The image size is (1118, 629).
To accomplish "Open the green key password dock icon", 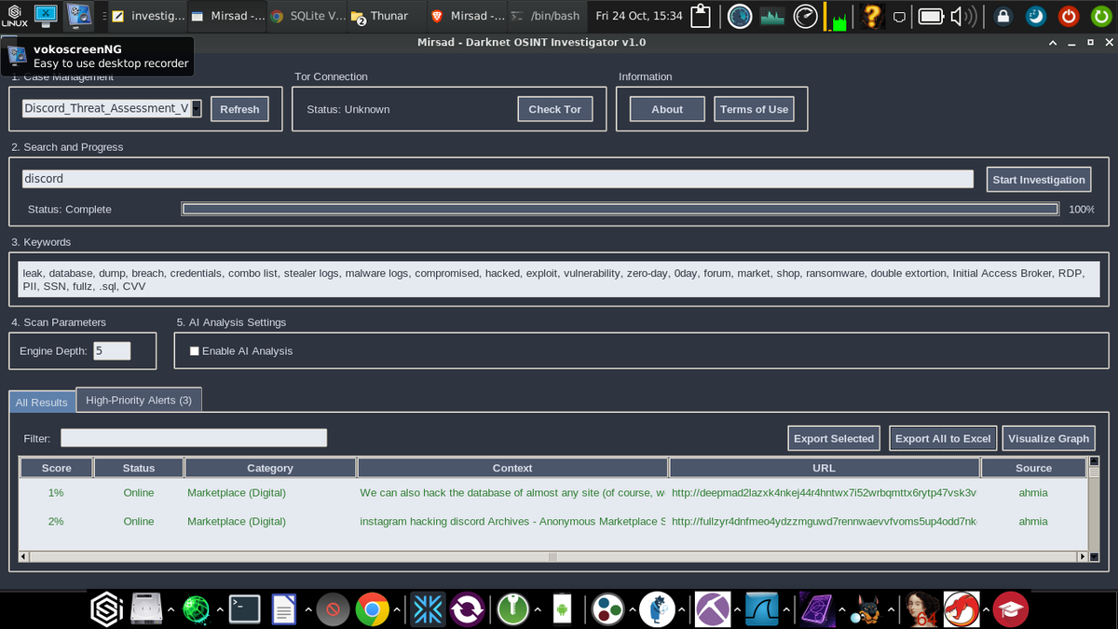I will tap(511, 610).
